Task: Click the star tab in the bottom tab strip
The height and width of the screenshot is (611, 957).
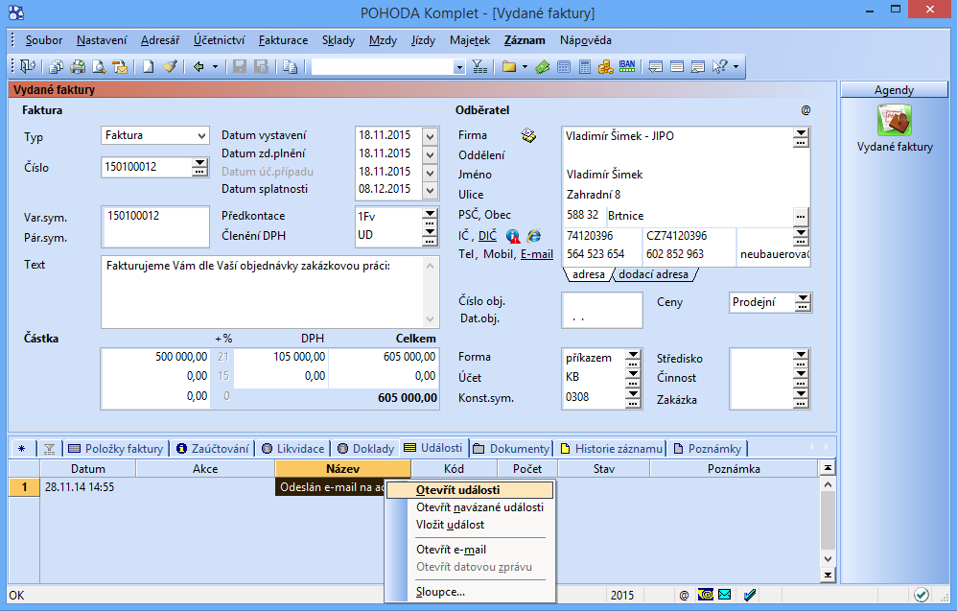Action: tap(23, 449)
